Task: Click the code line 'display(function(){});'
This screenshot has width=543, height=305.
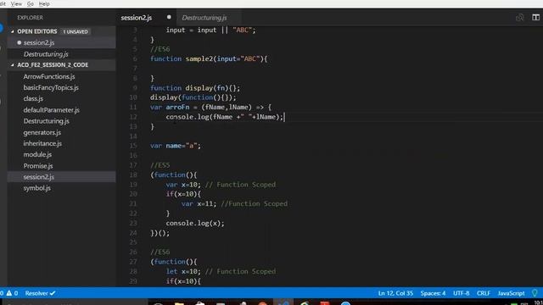Action: [193, 97]
